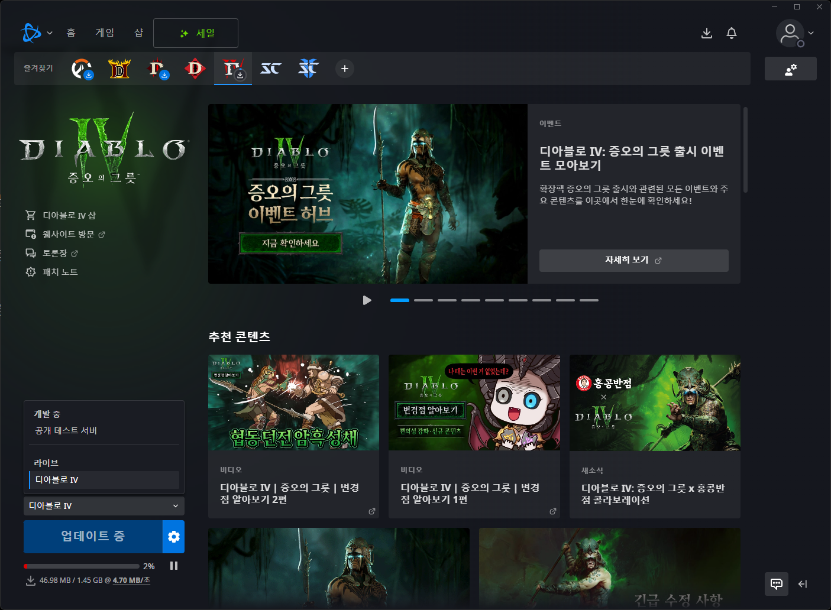Click the shopping cart icon in sidebar
The image size is (831, 610).
(31, 215)
